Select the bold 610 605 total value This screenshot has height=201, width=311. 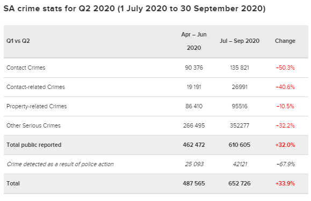click(x=240, y=145)
